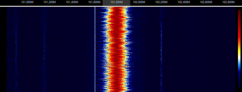Click the gray VFO bandwidth highlight in ruler

116,3
